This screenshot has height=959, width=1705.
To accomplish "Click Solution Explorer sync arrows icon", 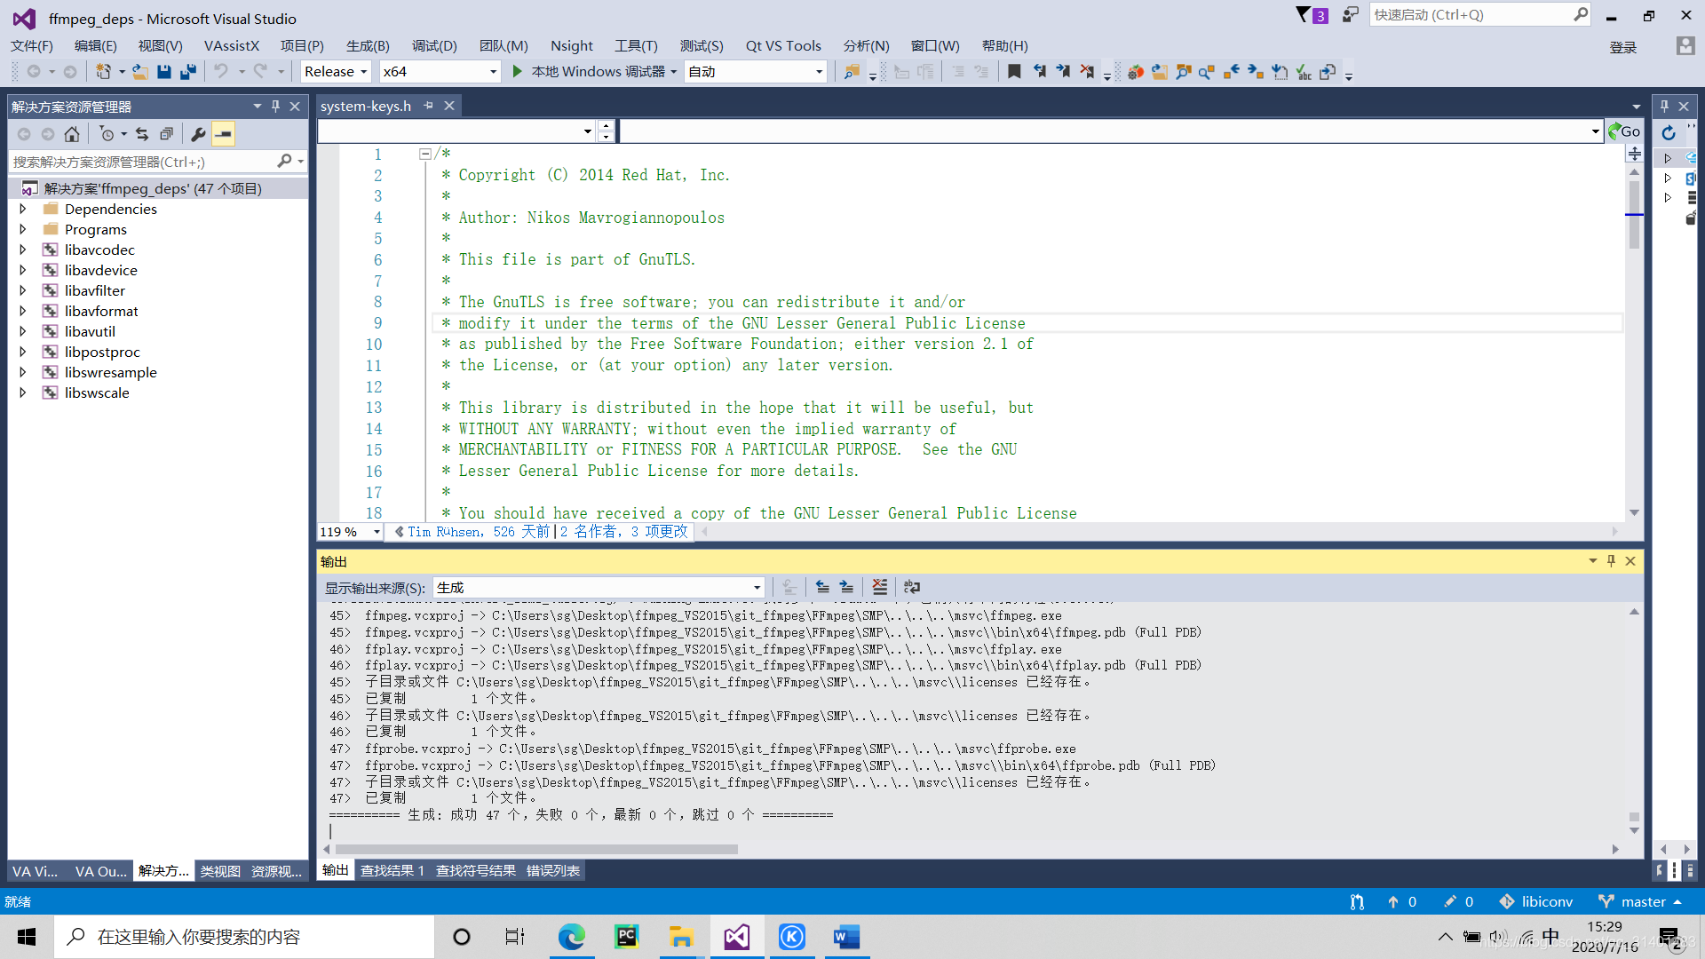I will [x=142, y=134].
